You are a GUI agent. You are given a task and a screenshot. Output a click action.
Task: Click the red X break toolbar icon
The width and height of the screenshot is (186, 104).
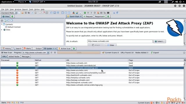98,13
